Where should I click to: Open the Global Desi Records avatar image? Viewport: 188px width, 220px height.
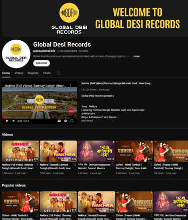(16, 54)
